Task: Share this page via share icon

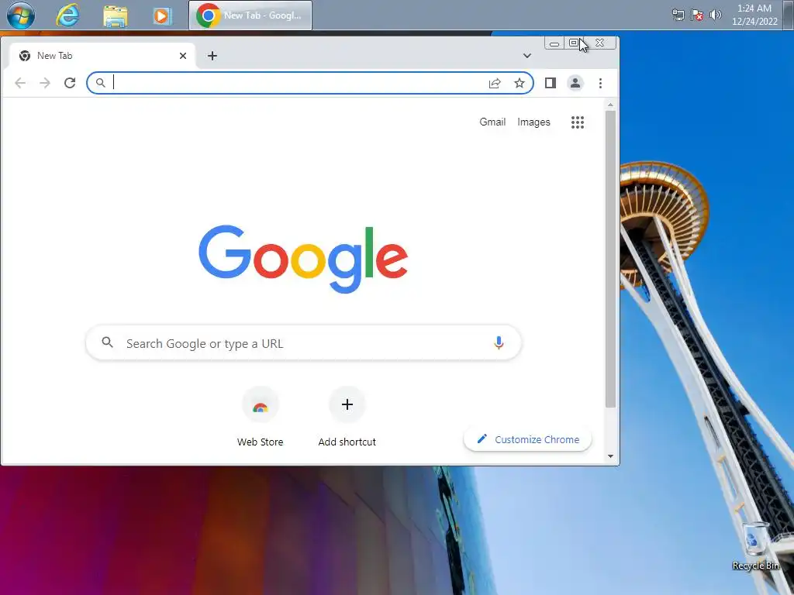Action: 495,83
